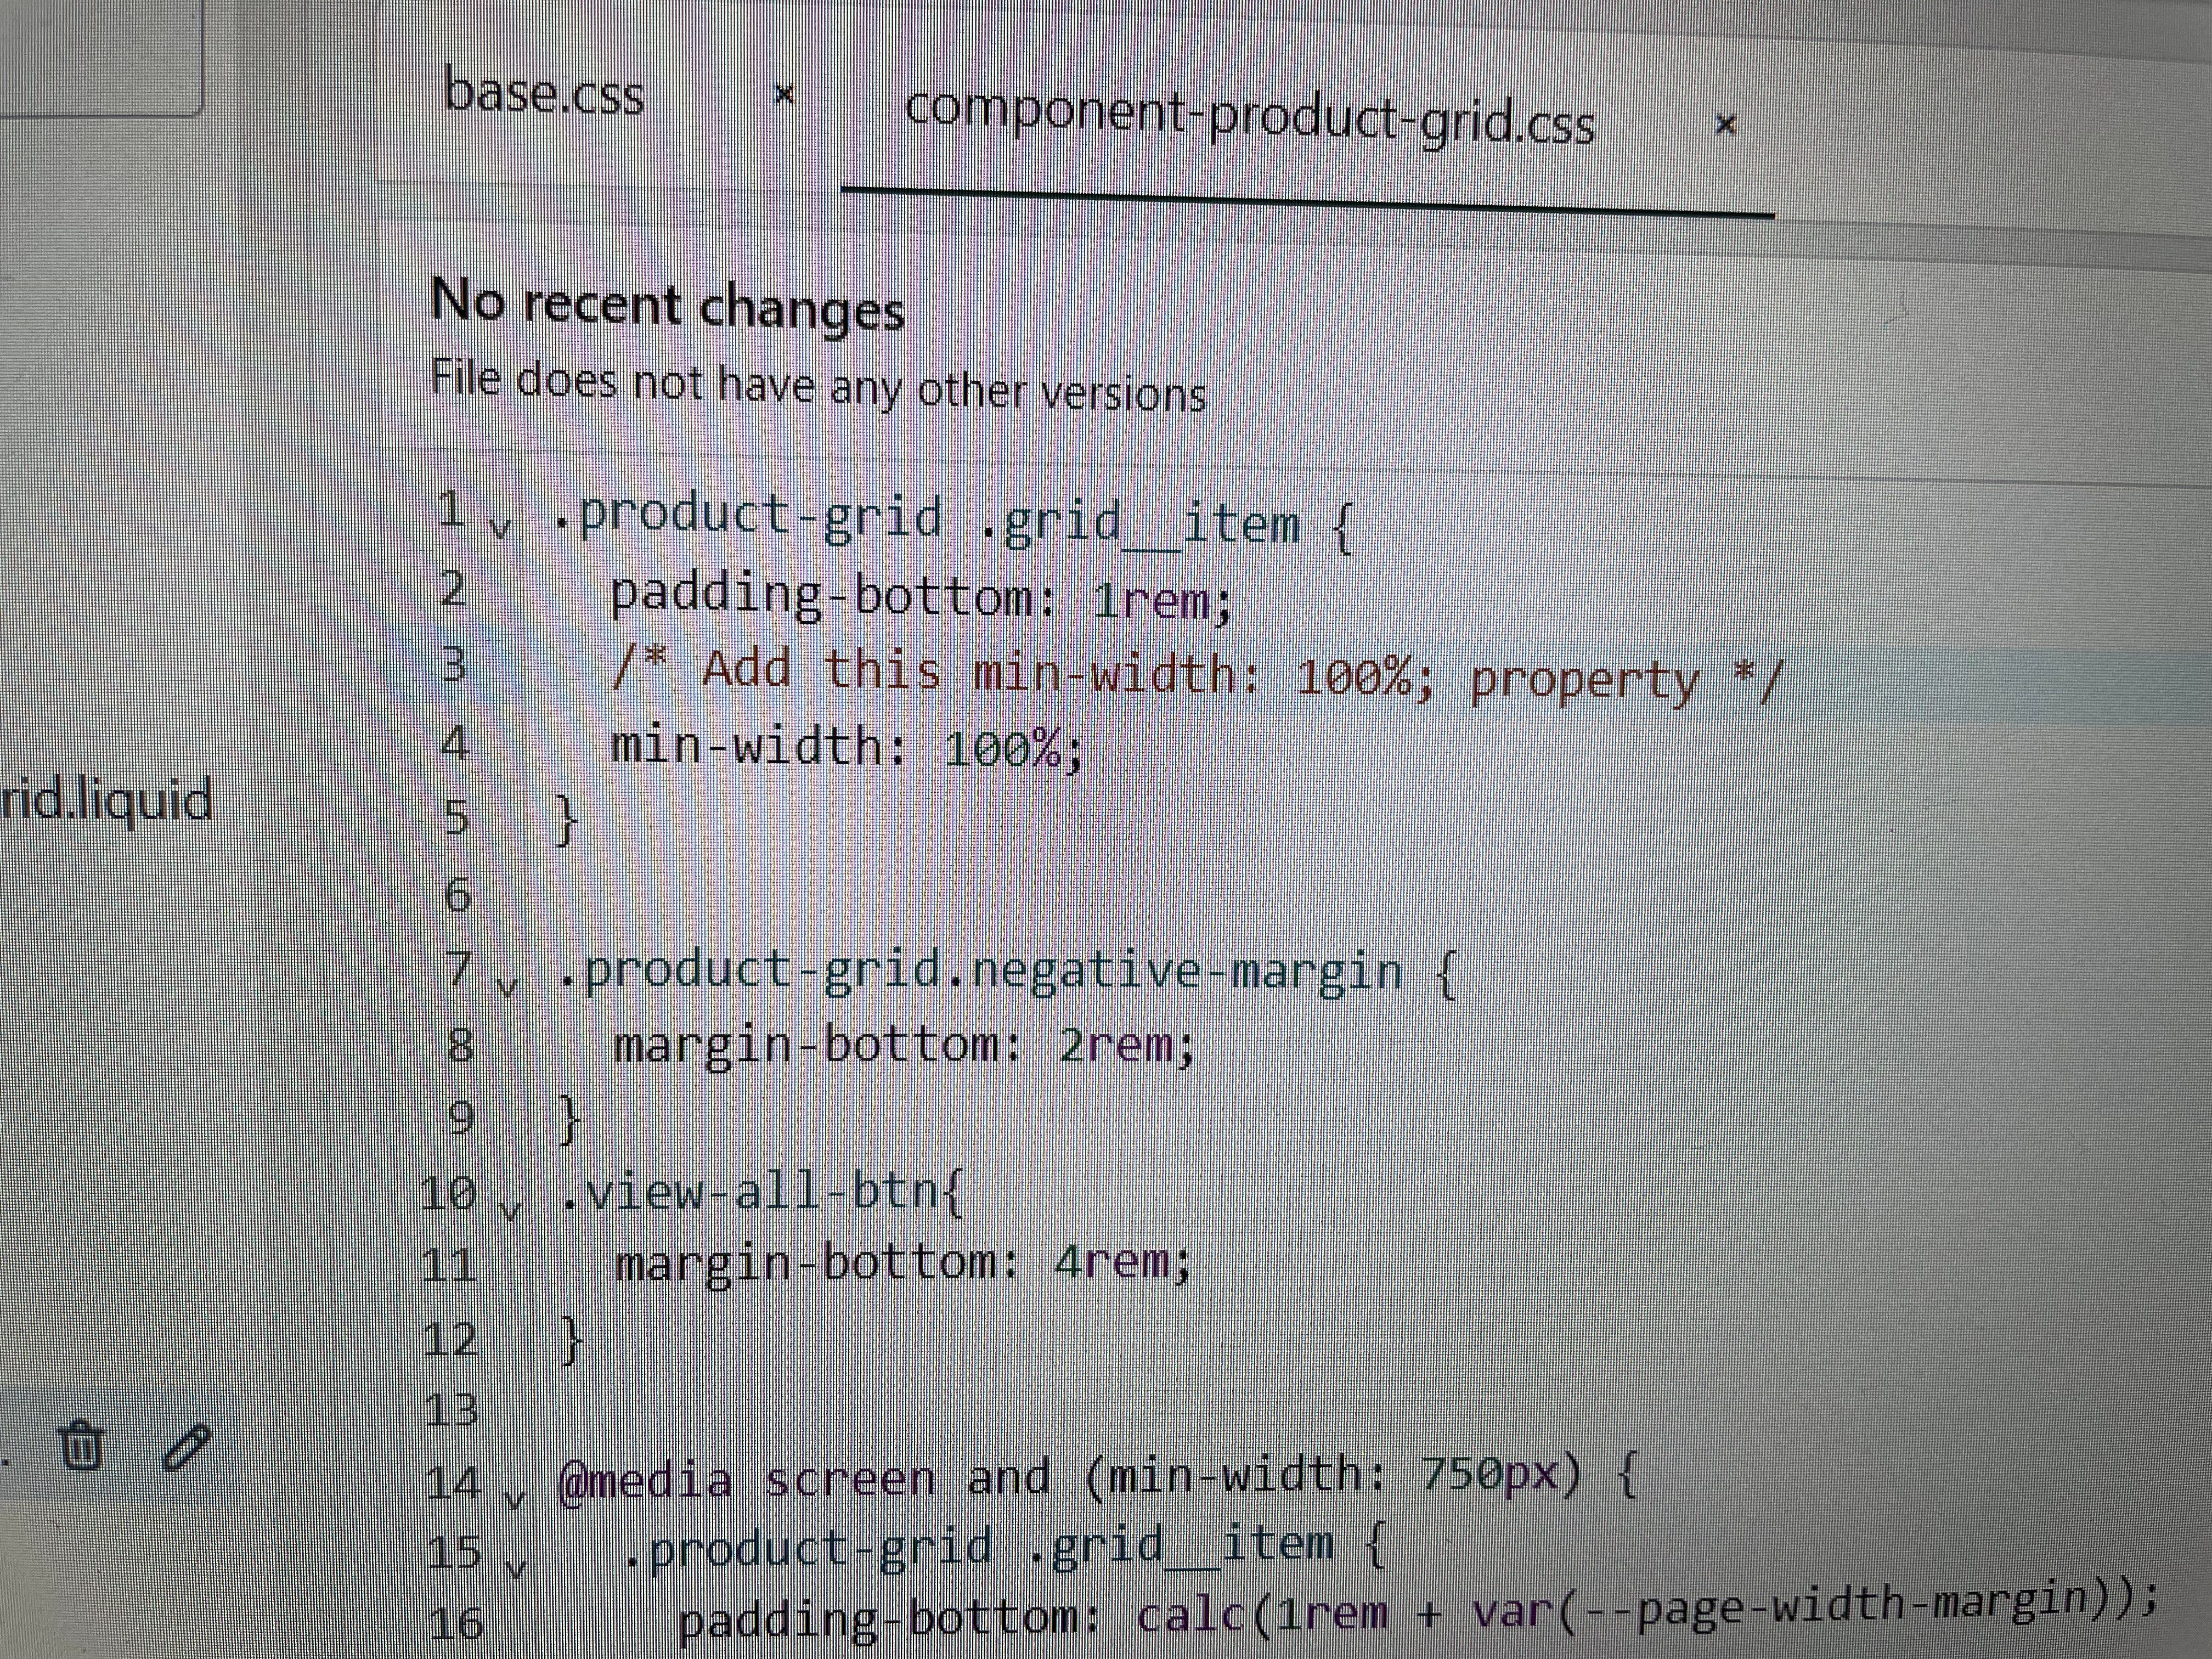The width and height of the screenshot is (2212, 1659).
Task: Click the pencil rename icon
Action: (187, 1446)
